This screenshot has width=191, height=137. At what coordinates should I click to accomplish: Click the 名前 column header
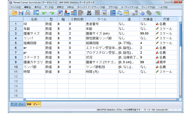[34, 19]
